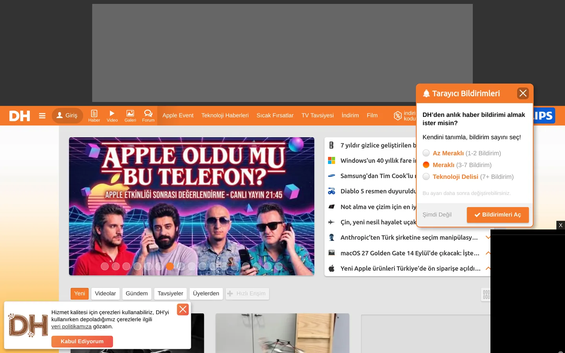This screenshot has width=565, height=353.
Task: Click the DH cookie logo in consent banner
Action: pyautogui.click(x=28, y=325)
